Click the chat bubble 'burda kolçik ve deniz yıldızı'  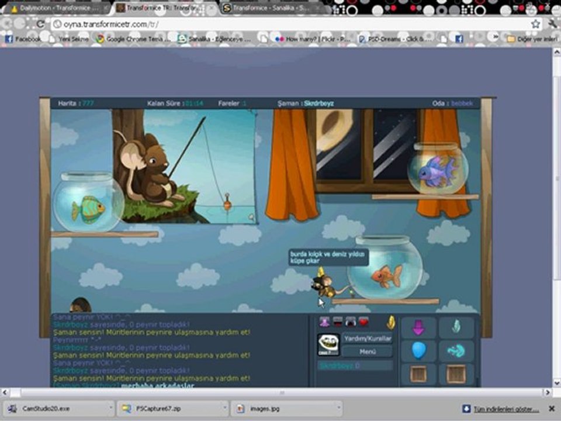328,257
